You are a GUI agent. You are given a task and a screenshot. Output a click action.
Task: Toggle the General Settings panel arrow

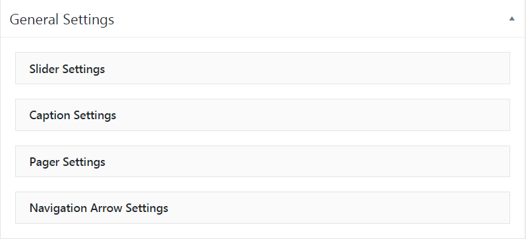tap(511, 19)
